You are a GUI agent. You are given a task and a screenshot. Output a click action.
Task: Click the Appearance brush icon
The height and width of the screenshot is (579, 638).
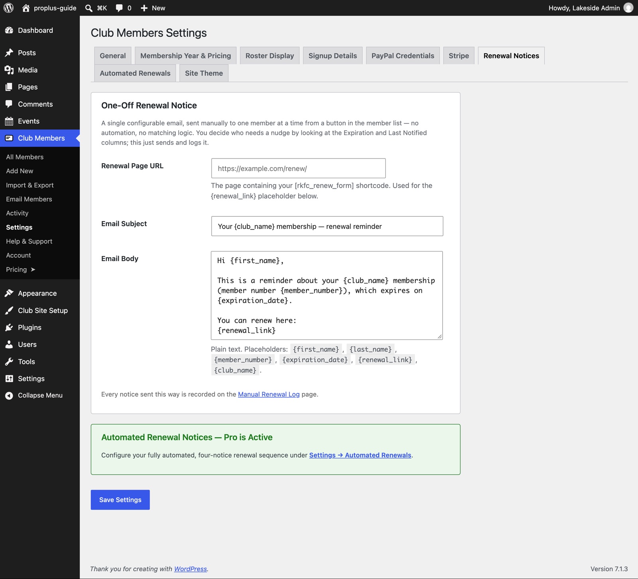coord(9,293)
